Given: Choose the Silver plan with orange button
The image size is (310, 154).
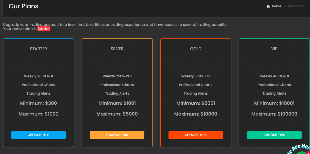Looking at the screenshot, I should 117,135.
